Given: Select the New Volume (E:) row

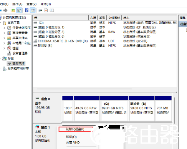Looking at the screenshot, I should [105, 46].
